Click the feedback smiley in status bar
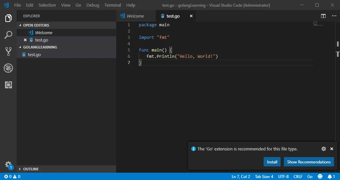Viewport: 340px width, 180px height. click(x=320, y=176)
